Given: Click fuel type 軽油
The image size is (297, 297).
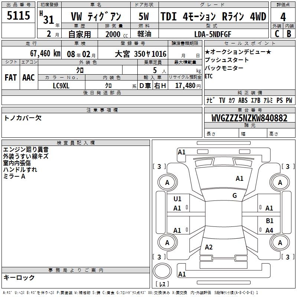Looking at the screenshot, I should coord(144,34).
